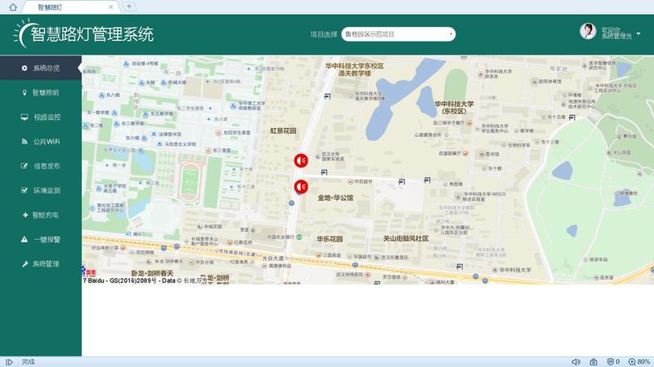This screenshot has height=367, width=654.
Task: Toggle the browser sidebar icon in the status bar
Action: (9, 362)
